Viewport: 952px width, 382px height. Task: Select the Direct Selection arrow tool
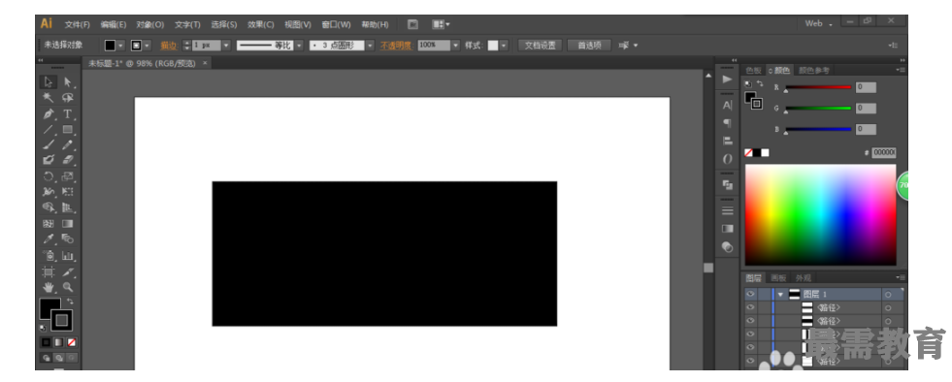click(68, 81)
